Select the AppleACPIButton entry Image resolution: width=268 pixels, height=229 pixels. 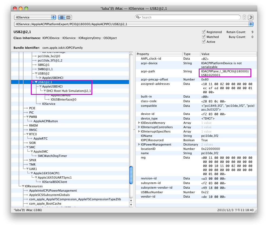coord(46,121)
